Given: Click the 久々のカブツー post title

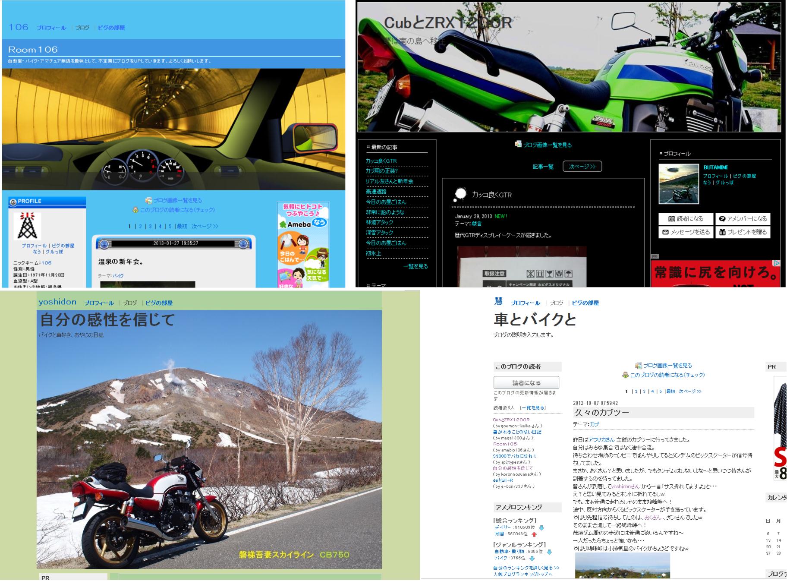Looking at the screenshot, I should point(602,412).
